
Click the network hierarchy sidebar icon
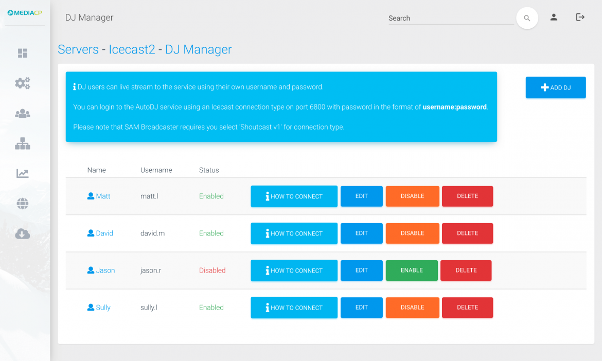pyautogui.click(x=23, y=144)
